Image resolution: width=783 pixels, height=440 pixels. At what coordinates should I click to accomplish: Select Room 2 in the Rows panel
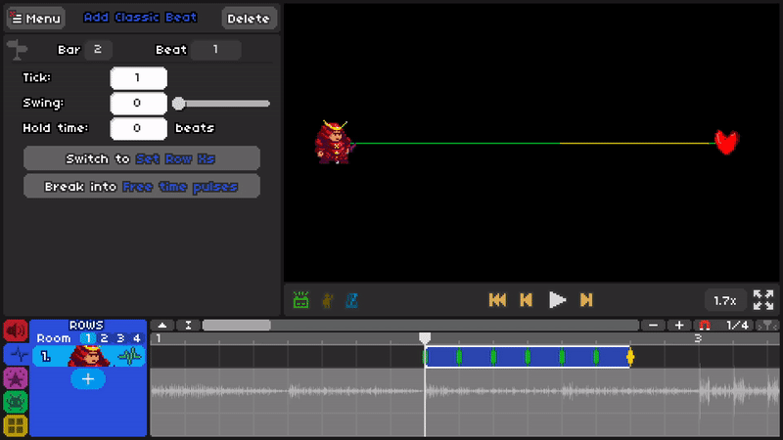pos(104,338)
